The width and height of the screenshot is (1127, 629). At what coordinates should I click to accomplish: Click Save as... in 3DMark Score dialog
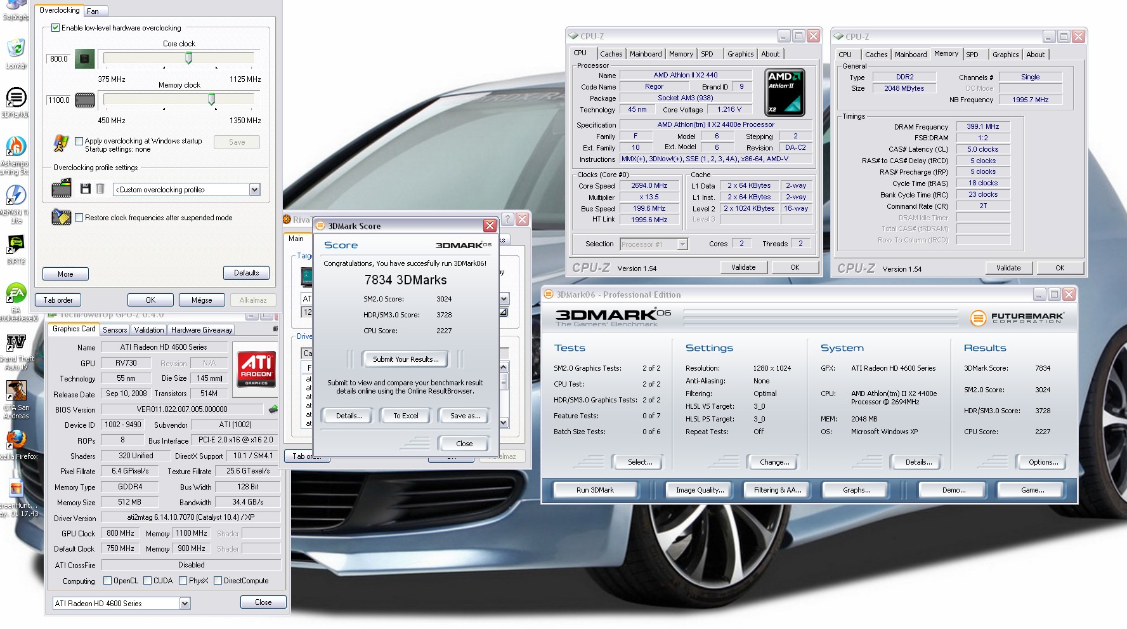pyautogui.click(x=465, y=416)
